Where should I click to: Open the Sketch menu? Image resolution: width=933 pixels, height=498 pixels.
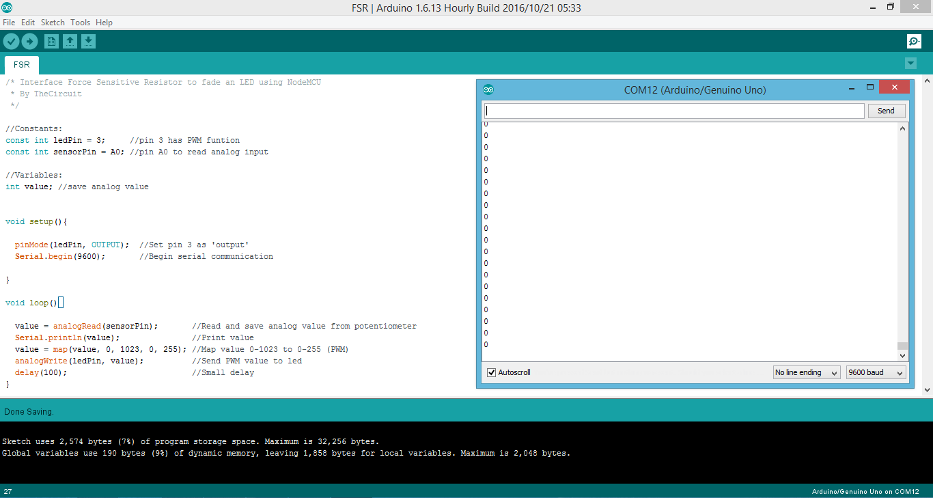pos(53,23)
